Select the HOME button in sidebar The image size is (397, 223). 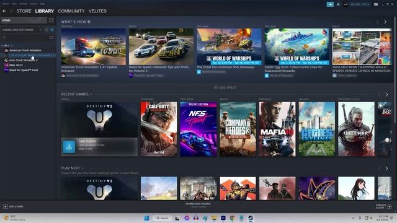[x=24, y=20]
